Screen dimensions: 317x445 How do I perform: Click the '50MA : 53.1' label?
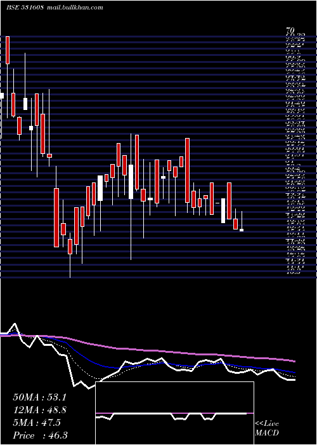point(39,397)
